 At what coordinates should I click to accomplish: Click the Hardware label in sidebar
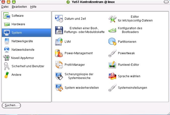point(18,24)
